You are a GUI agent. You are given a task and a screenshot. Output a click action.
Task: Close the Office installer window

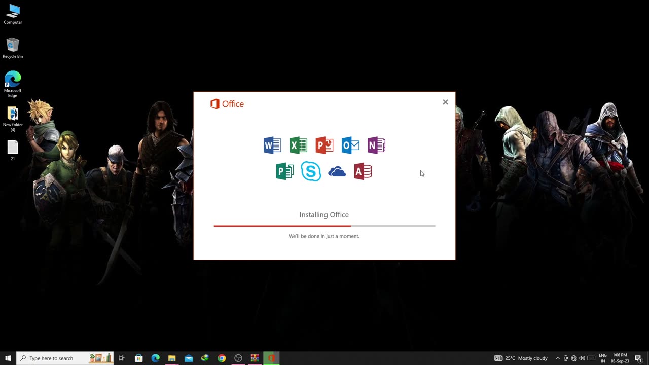coord(445,102)
